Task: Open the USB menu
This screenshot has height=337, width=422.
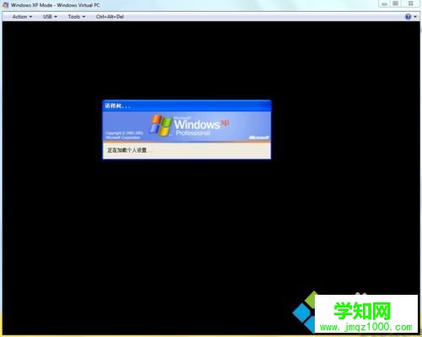Action: [50, 17]
